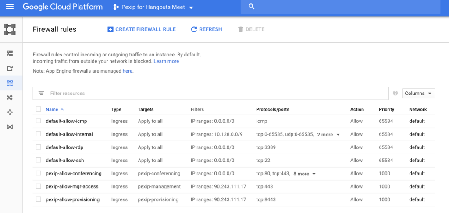Open the Pexip for Hangouts Meet project selector
The width and height of the screenshot is (449, 213).
153,7
